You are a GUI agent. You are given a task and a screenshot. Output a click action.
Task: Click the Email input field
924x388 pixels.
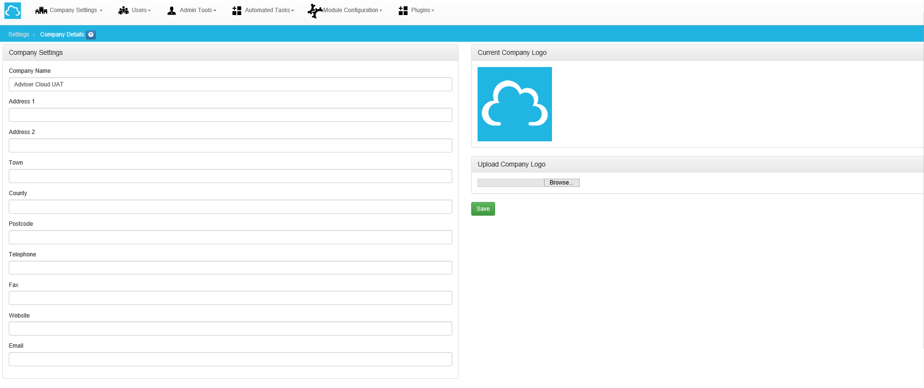click(231, 359)
